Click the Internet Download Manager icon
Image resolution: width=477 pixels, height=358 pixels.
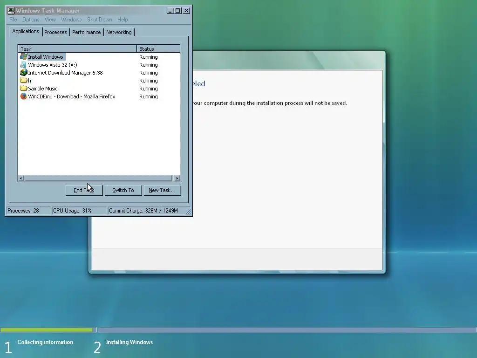(23, 72)
